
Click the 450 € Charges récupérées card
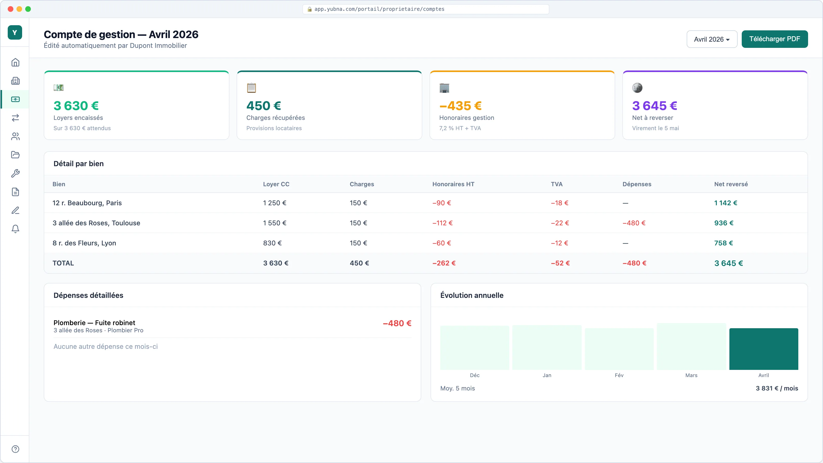pyautogui.click(x=329, y=105)
